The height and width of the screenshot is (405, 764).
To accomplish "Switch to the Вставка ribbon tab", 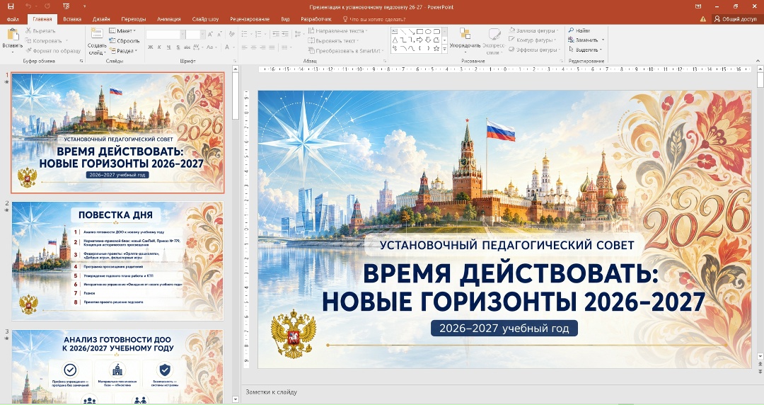I will [72, 19].
